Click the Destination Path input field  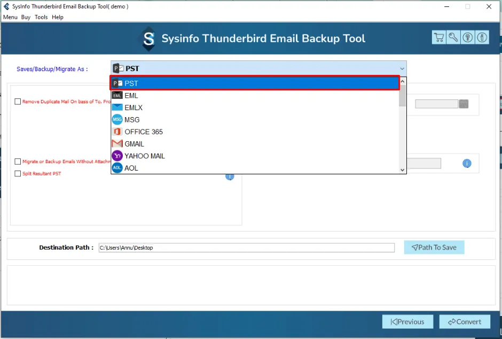[247, 248]
